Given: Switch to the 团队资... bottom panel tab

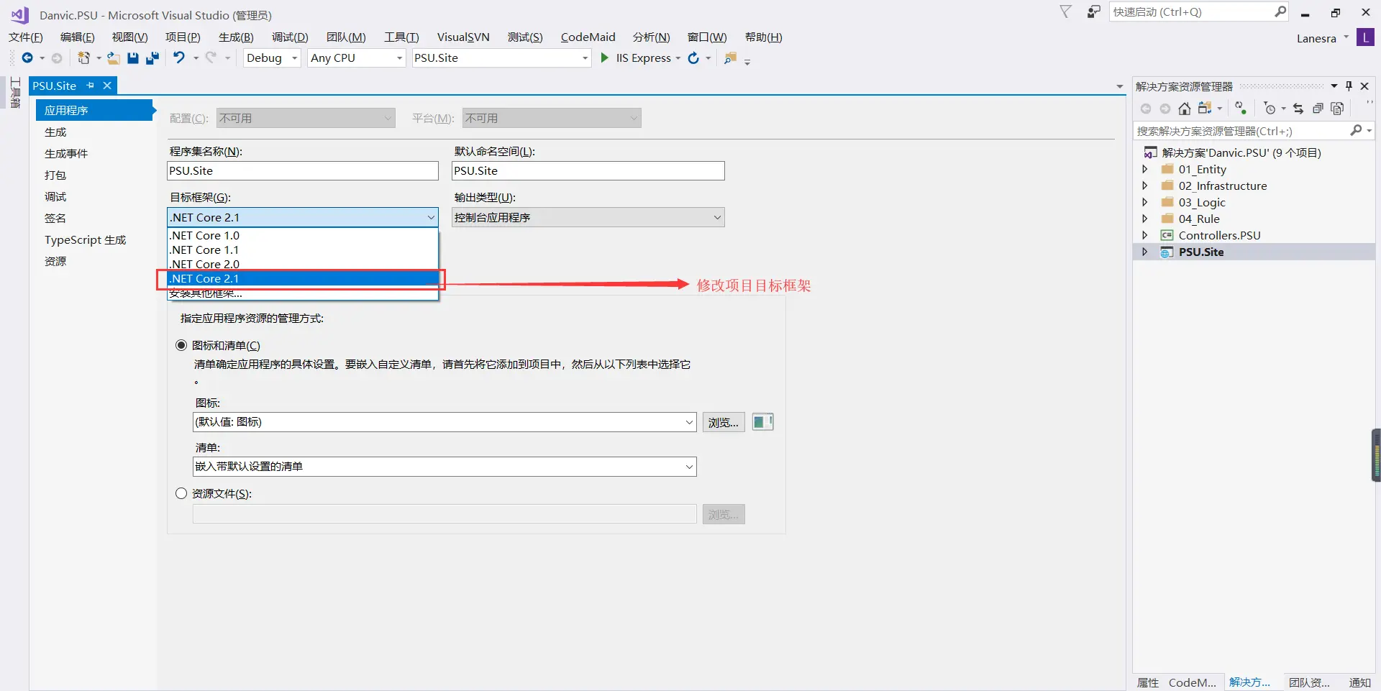Looking at the screenshot, I should click(1309, 682).
